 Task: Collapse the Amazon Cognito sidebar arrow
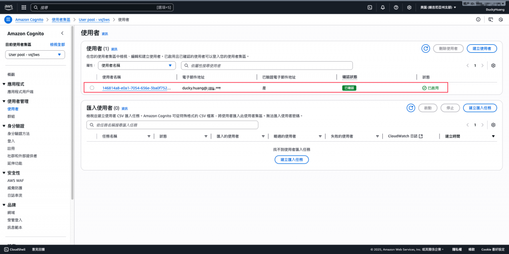(62, 33)
